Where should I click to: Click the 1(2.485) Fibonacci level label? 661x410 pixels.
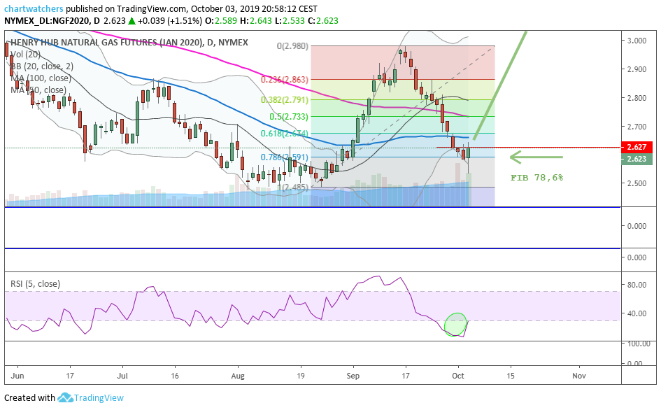point(292,188)
